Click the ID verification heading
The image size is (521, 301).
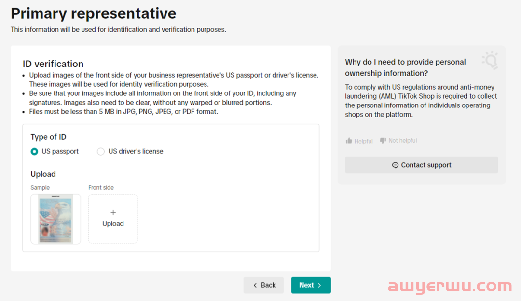(x=53, y=64)
